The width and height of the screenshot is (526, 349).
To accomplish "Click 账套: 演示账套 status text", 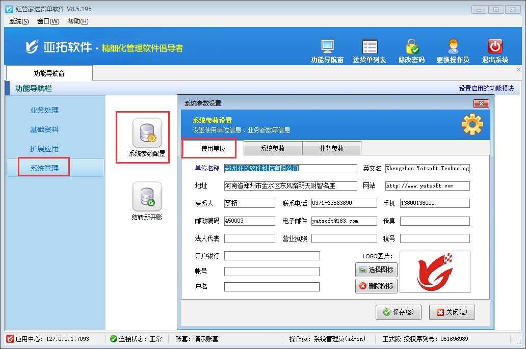I will pyautogui.click(x=197, y=339).
